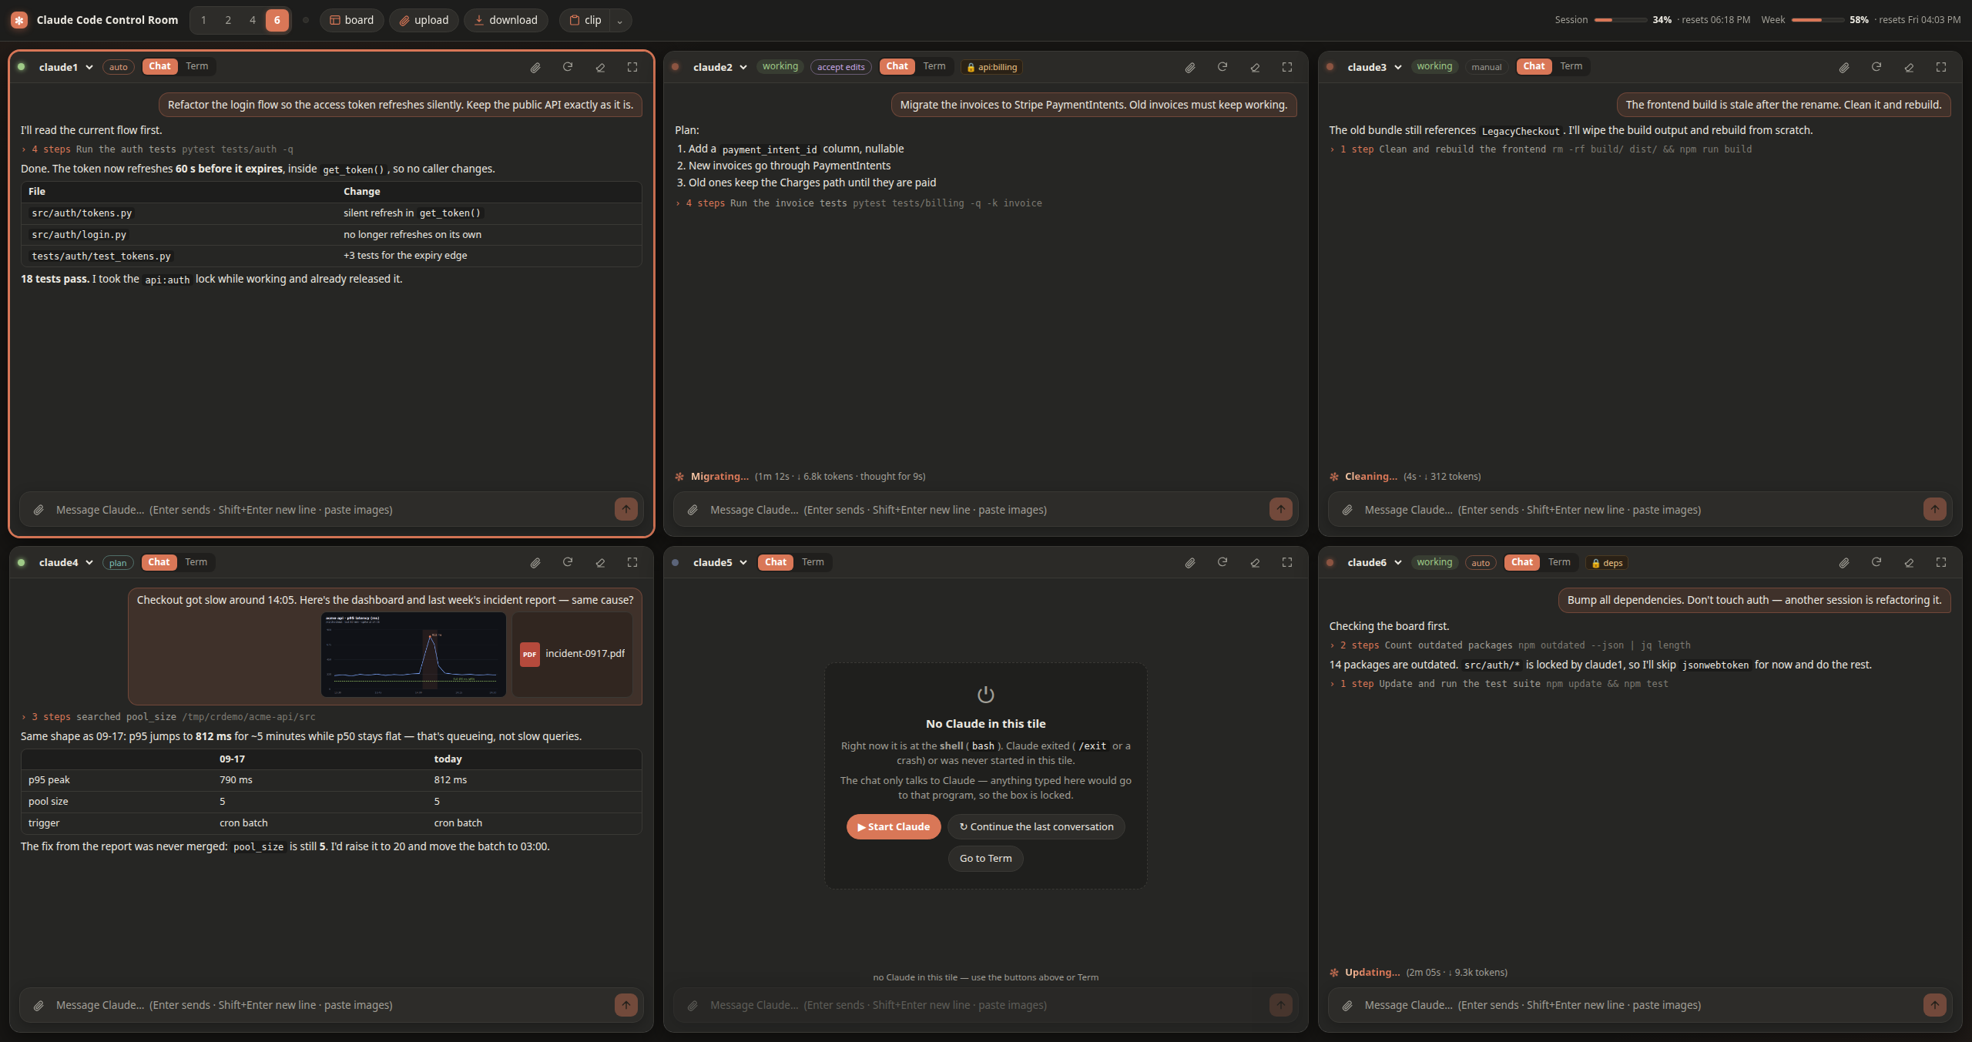Open the incident-0917.pdf attachment

point(572,655)
